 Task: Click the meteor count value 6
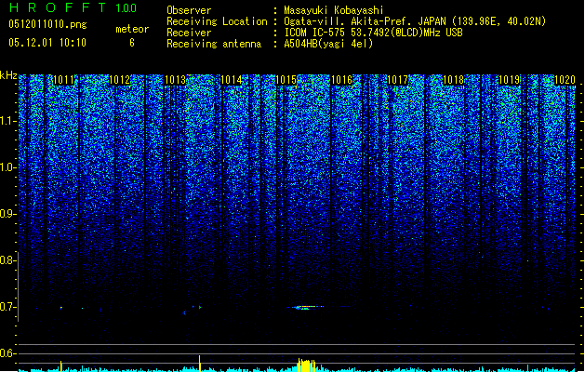(132, 43)
